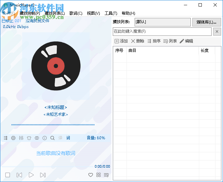Open the 工具(T) menu
223x182 pixels.
click(111, 13)
